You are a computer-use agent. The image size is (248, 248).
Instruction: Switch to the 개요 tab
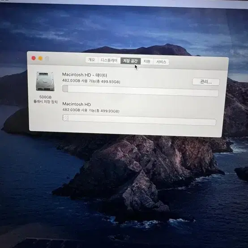point(92,60)
